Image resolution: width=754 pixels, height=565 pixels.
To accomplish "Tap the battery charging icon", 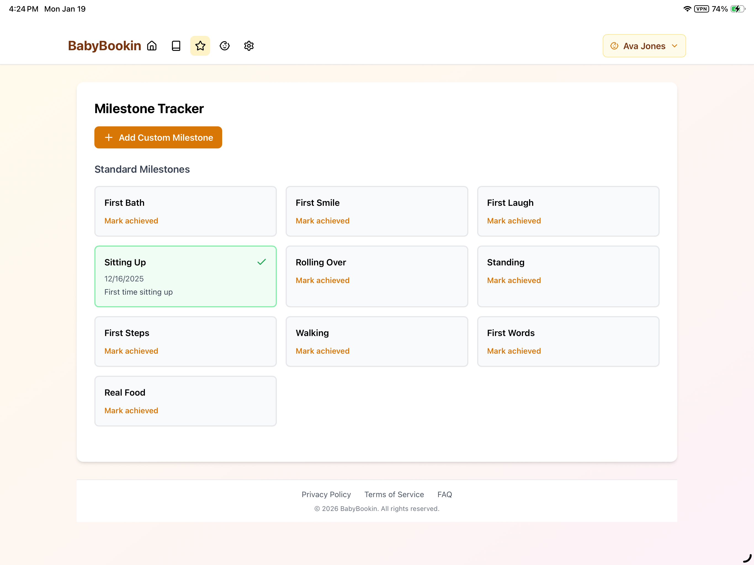I will (738, 9).
